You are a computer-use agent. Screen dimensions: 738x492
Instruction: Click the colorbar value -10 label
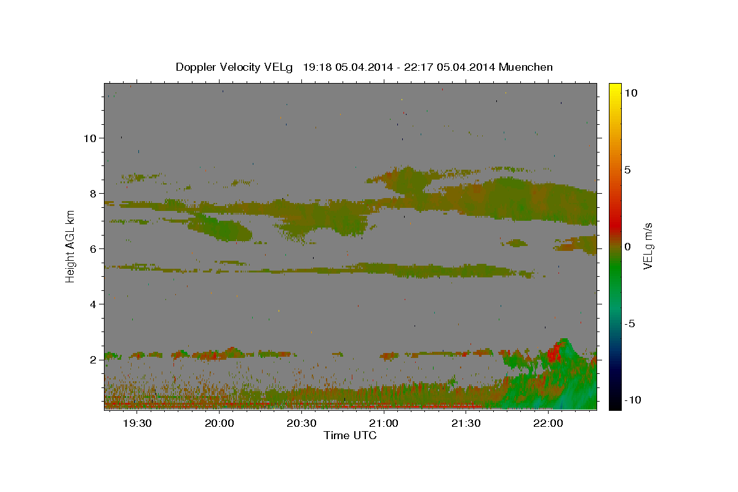pyautogui.click(x=633, y=400)
